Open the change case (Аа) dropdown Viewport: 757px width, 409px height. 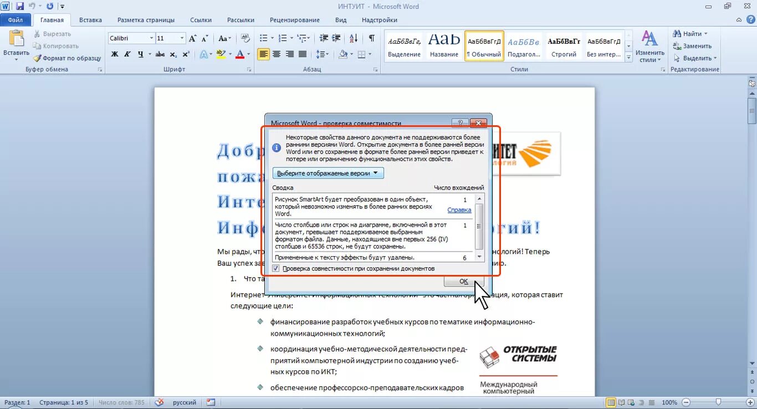pyautogui.click(x=224, y=38)
